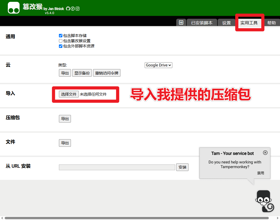Click 显示备份 to show cloud backups
Screen dimensions: 280x220
[82, 73]
